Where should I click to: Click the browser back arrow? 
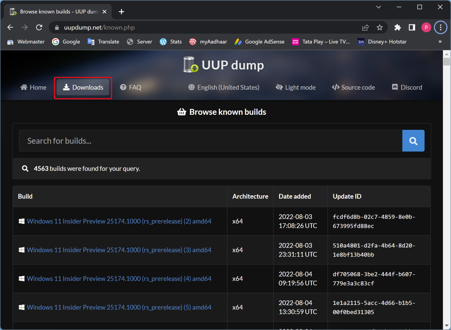[x=10, y=27]
